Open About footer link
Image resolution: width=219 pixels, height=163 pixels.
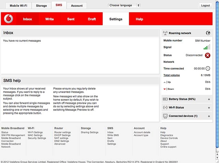(164, 141)
